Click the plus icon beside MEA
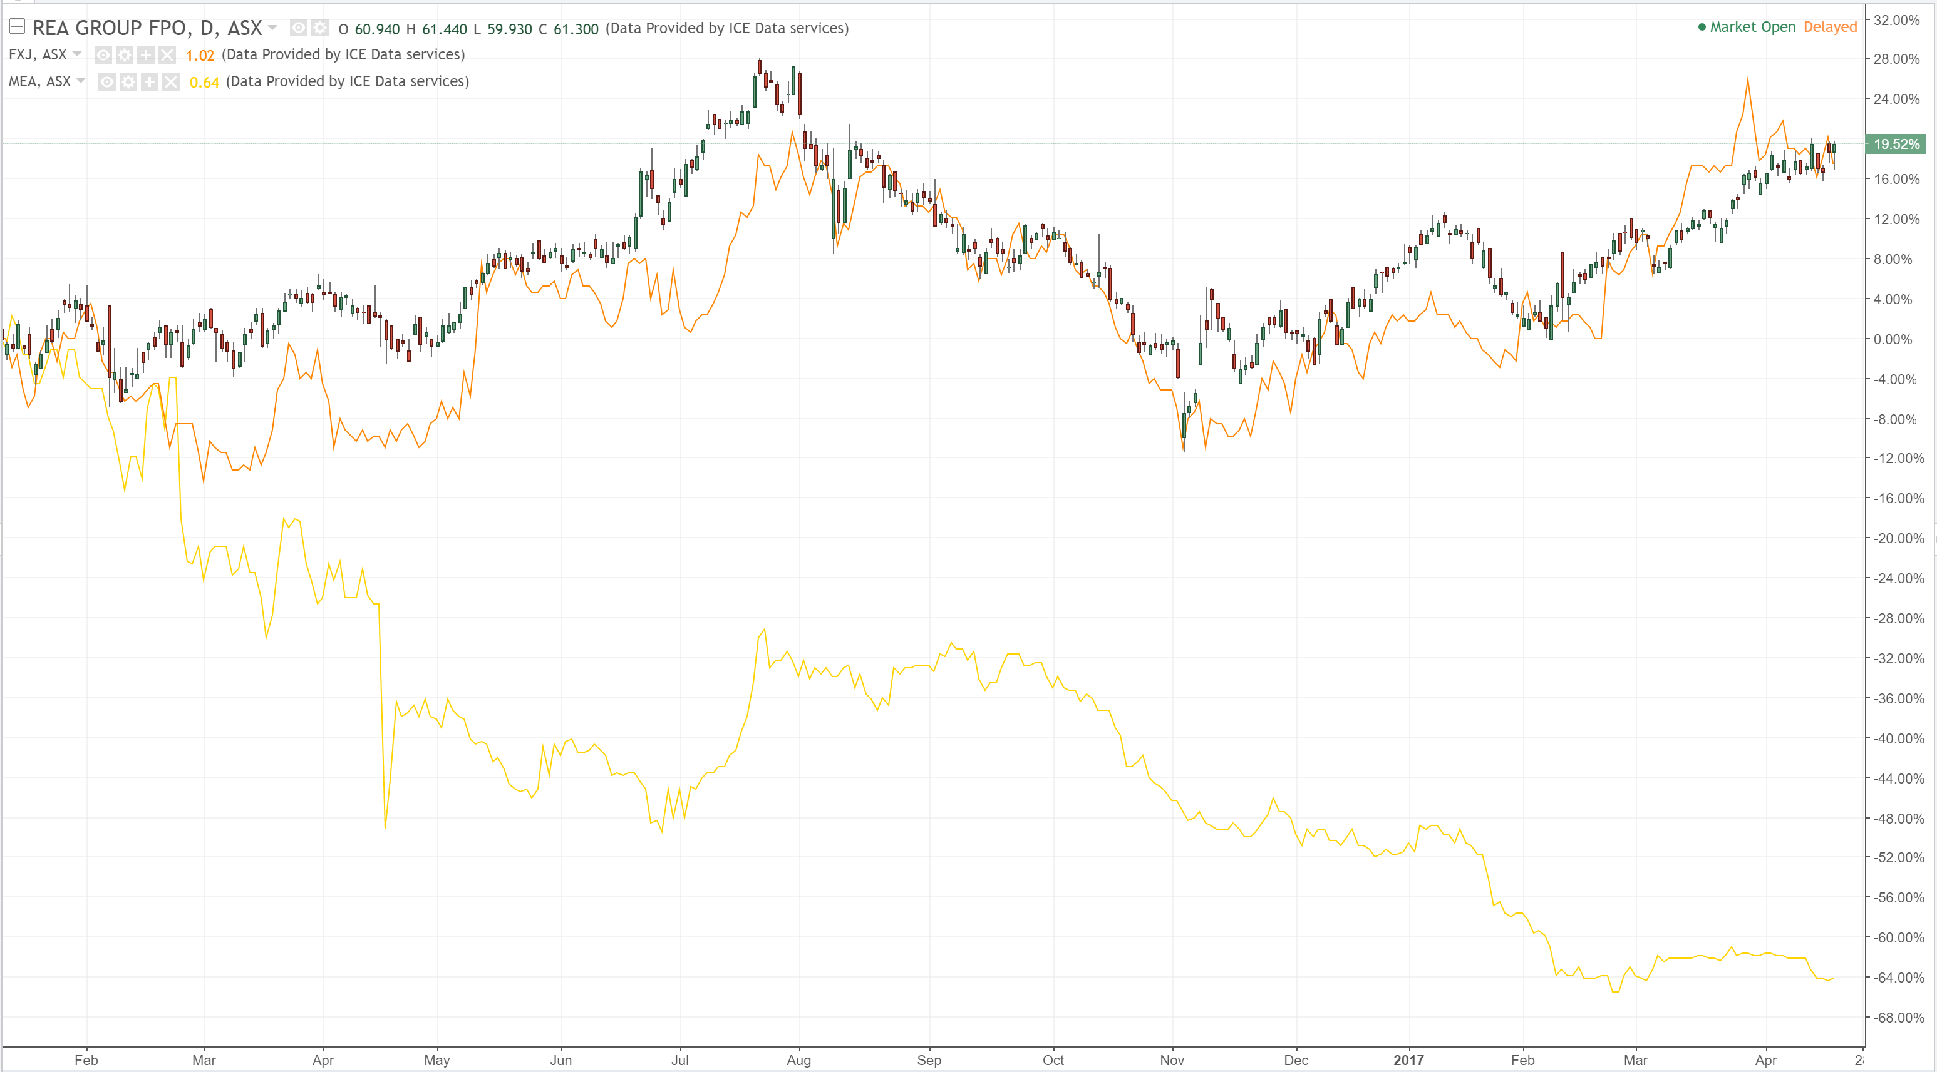Screen dimensions: 1937x1072 pyautogui.click(x=150, y=82)
